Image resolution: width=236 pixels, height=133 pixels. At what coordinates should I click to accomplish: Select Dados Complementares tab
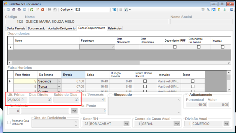point(92,28)
